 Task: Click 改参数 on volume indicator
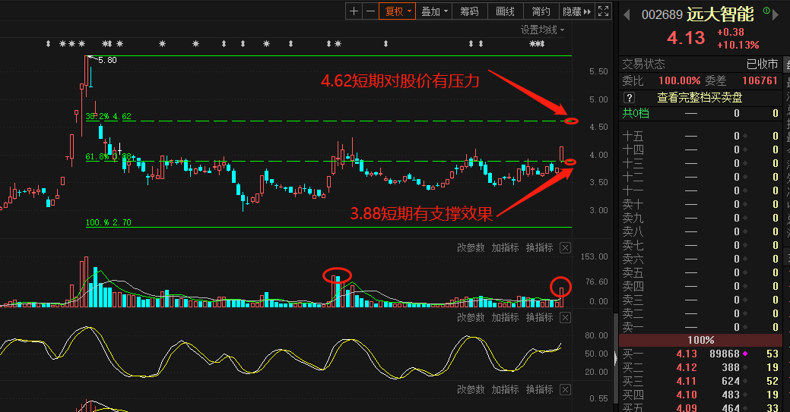471,247
